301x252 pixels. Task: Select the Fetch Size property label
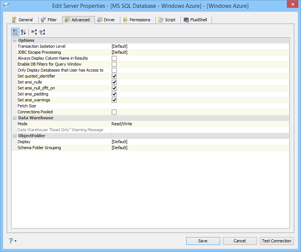point(27,106)
